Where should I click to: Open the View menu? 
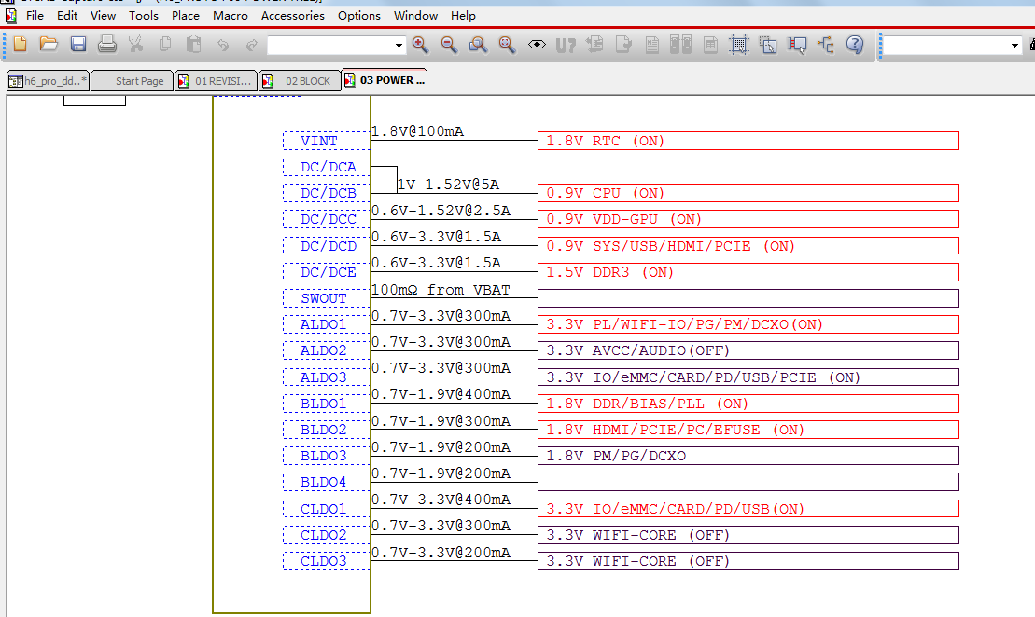pos(103,15)
